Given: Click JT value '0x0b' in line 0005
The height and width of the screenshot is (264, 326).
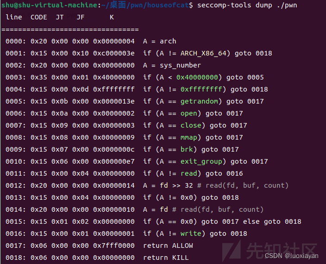Looking at the screenshot, I should [x=60, y=102].
